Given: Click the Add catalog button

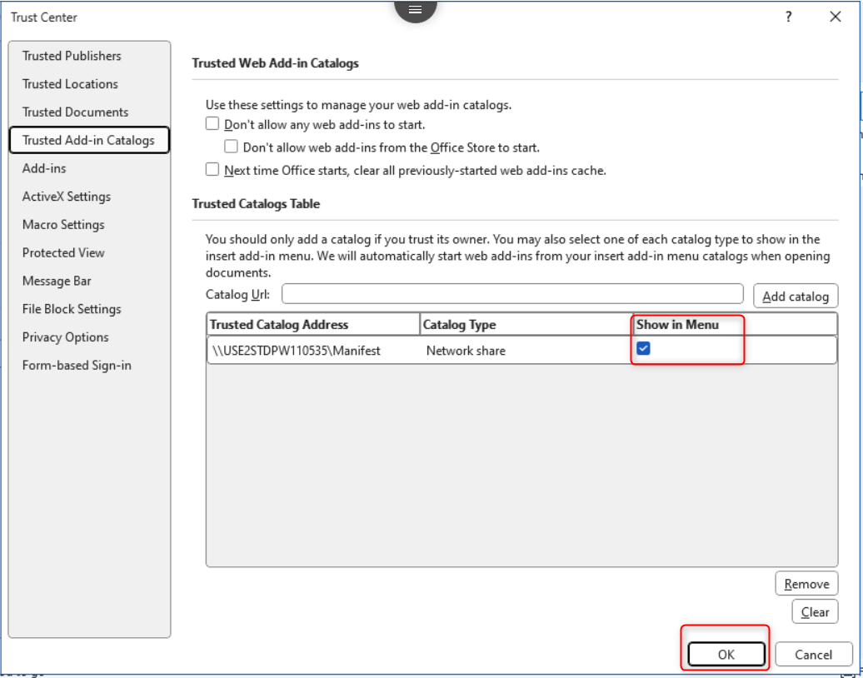Looking at the screenshot, I should point(796,295).
